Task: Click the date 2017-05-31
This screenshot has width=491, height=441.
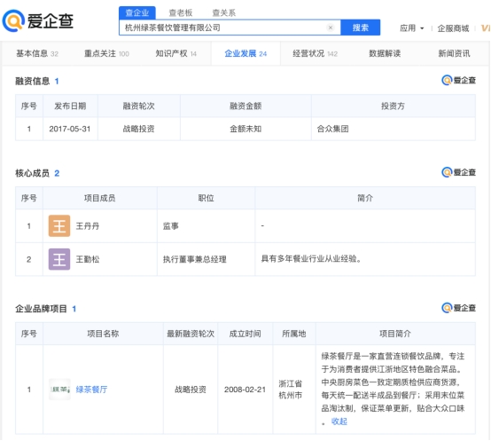Action: [70, 129]
